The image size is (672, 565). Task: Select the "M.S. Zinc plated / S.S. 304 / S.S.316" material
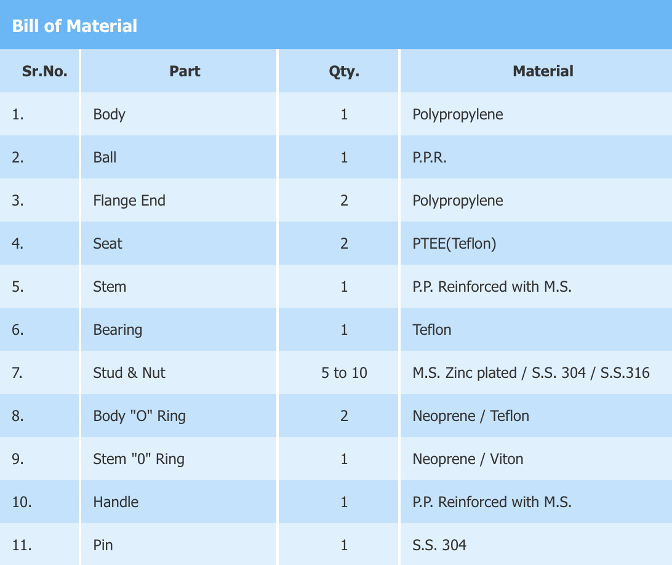[x=530, y=373]
